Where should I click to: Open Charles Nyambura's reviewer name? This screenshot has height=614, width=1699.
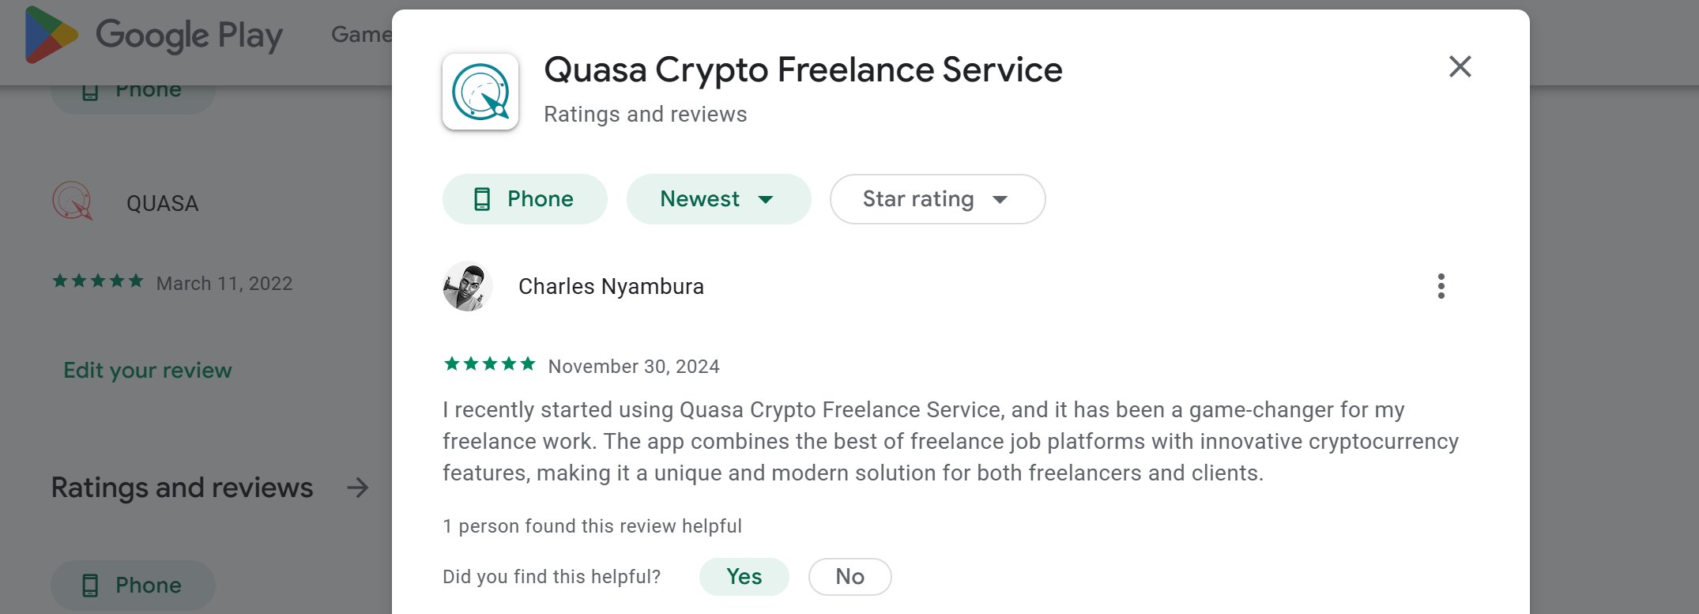click(x=610, y=286)
